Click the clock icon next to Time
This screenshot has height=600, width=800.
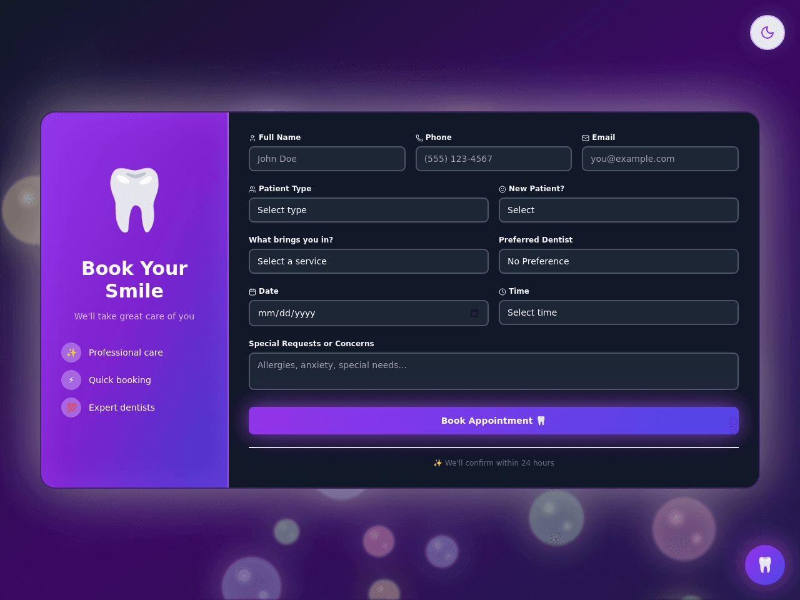(502, 292)
